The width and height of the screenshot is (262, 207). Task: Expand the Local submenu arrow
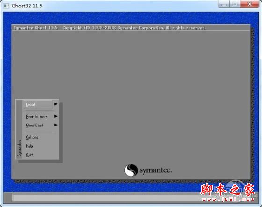pyautogui.click(x=56, y=104)
